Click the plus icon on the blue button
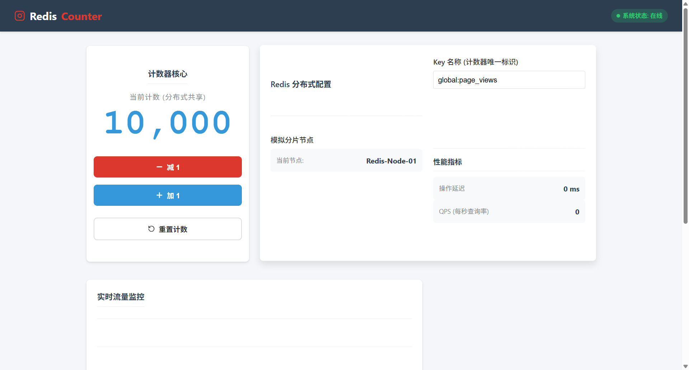The height and width of the screenshot is (370, 689). click(x=159, y=195)
